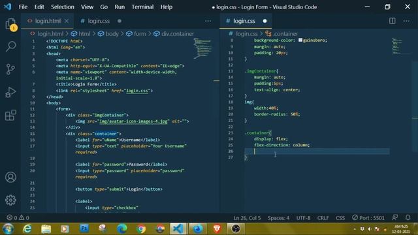Click the display: flex; line
This screenshot has width=418, height=235.
[x=270, y=139]
